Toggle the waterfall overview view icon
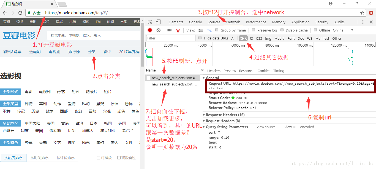Viewport: 376px width, 169px height. tap(209, 30)
